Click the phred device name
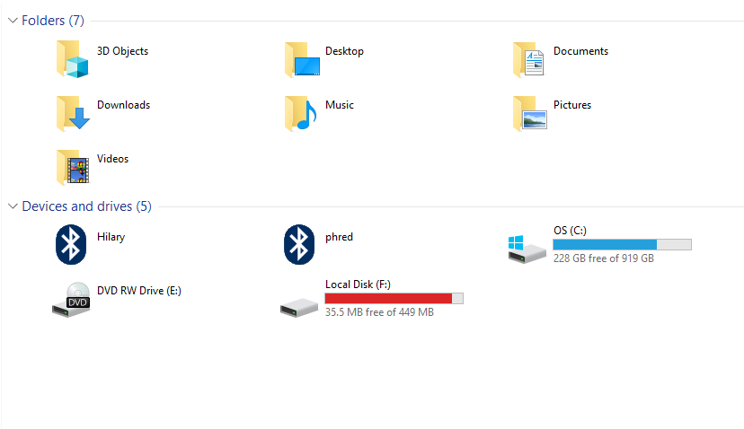This screenshot has width=744, height=429. click(339, 237)
